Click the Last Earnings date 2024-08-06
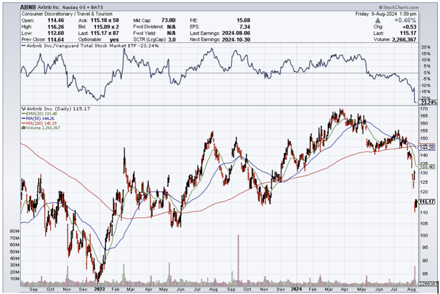 (236, 33)
